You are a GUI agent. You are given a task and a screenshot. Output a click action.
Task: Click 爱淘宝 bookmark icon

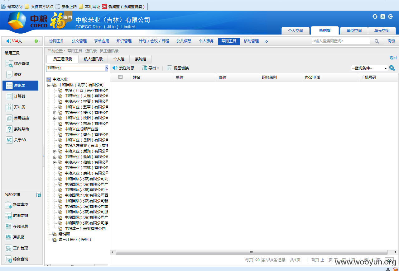coord(104,7)
